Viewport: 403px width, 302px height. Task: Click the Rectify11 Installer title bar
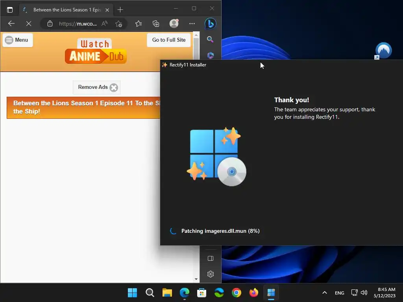(x=281, y=65)
